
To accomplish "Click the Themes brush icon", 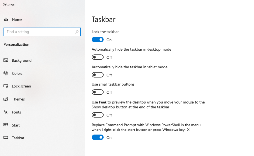I will coord(6,99).
